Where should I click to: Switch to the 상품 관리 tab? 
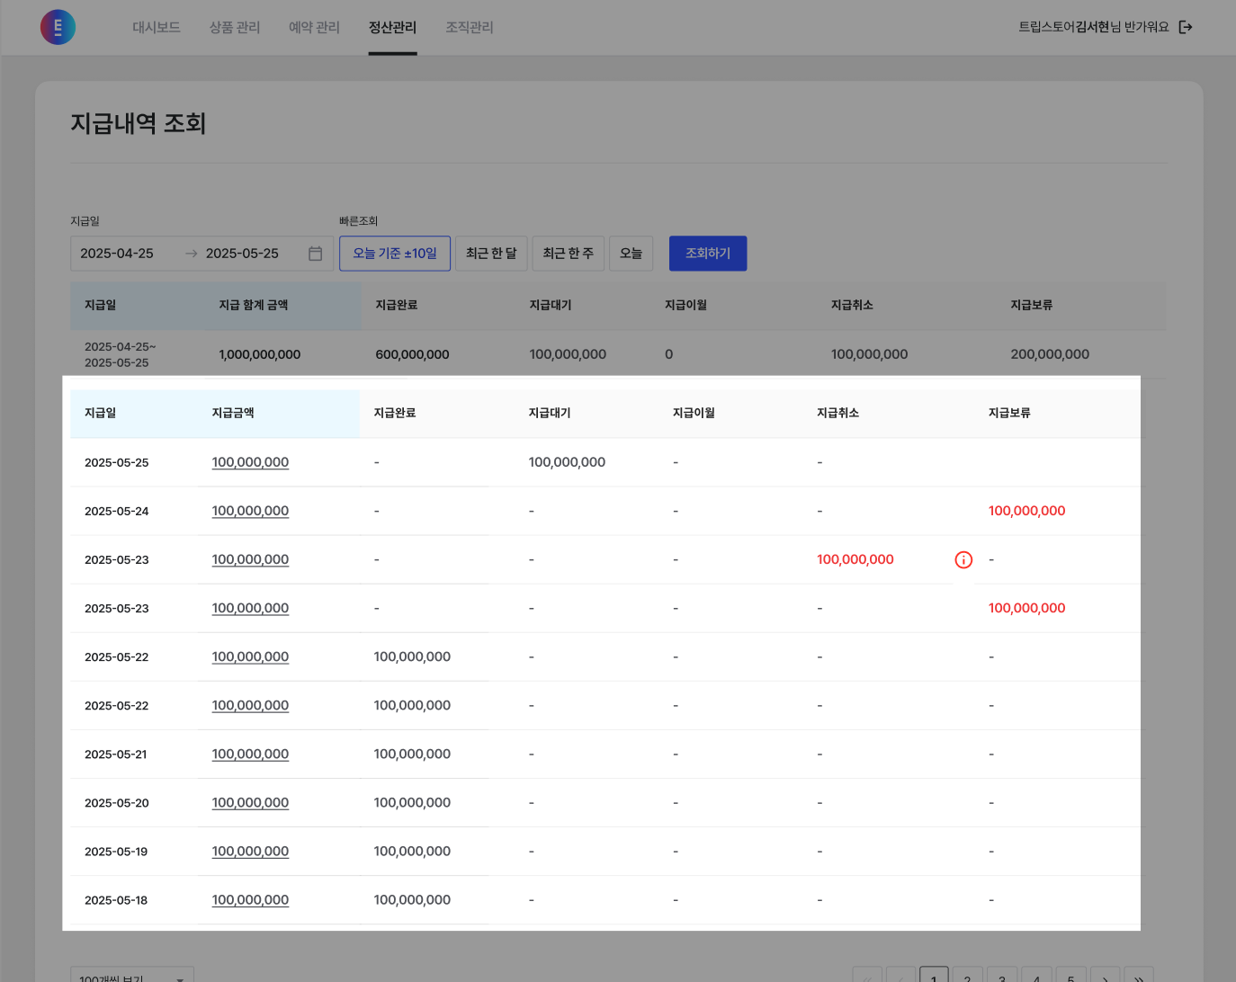(235, 27)
